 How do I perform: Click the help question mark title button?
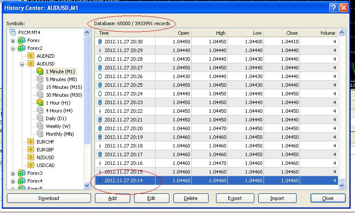click(334, 8)
